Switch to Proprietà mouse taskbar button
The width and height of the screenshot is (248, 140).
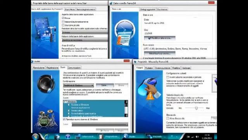157,136
